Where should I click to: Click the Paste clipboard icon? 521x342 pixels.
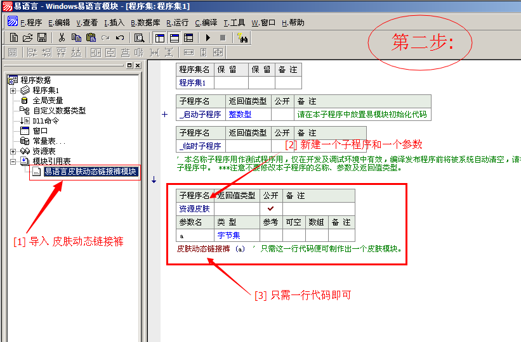(x=91, y=38)
